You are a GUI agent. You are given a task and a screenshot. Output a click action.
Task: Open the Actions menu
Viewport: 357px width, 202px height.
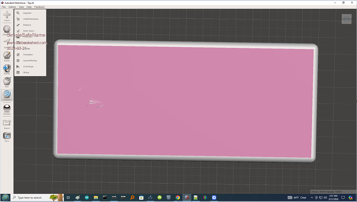[x=12, y=7]
